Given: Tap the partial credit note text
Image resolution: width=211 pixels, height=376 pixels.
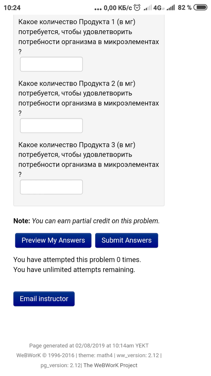Looking at the screenshot, I should 87,221.
